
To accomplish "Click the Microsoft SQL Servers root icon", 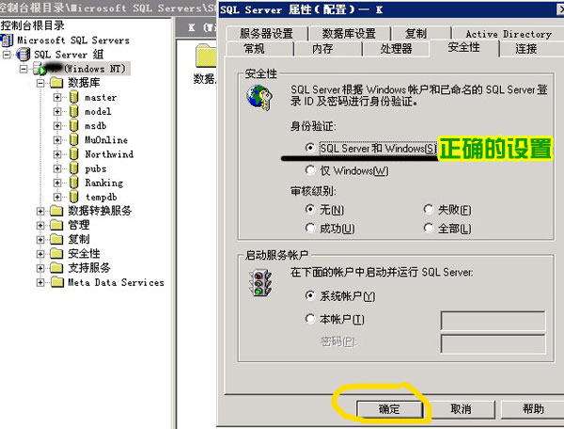I will coord(7,40).
